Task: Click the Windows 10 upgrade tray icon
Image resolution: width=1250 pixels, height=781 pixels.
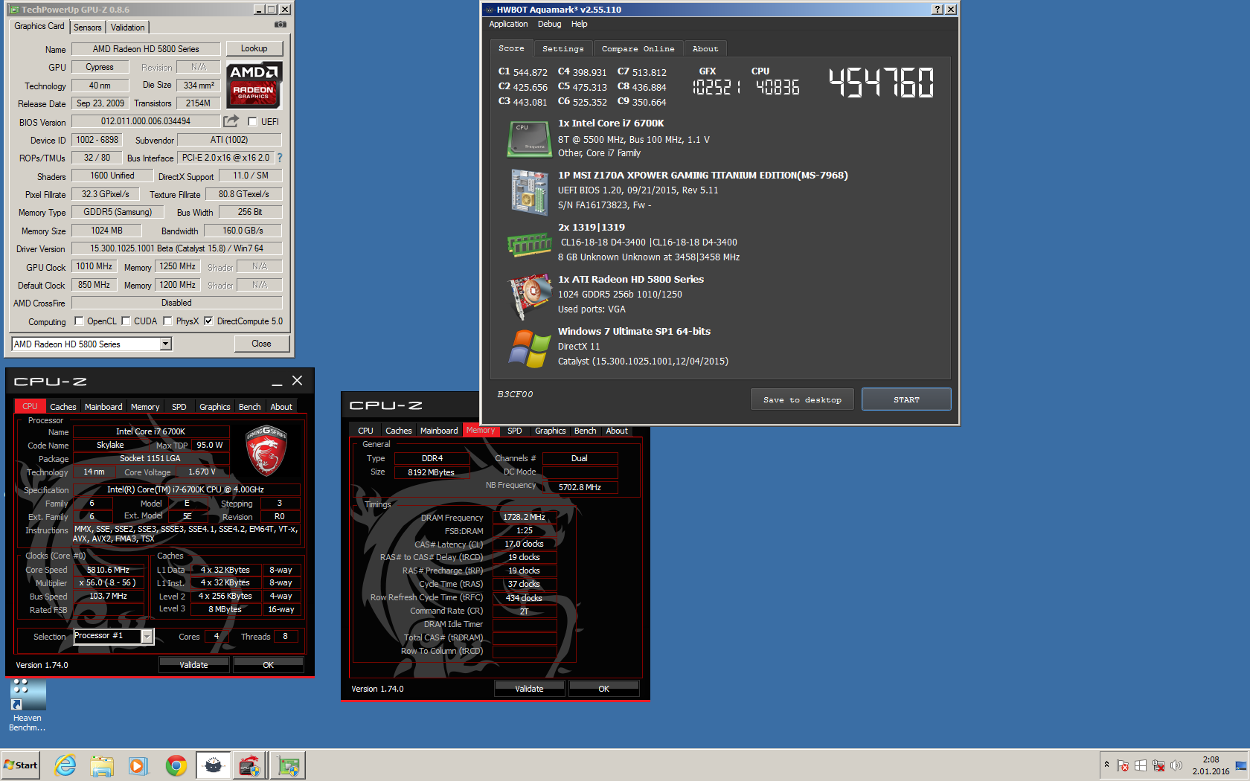Action: tap(1141, 765)
